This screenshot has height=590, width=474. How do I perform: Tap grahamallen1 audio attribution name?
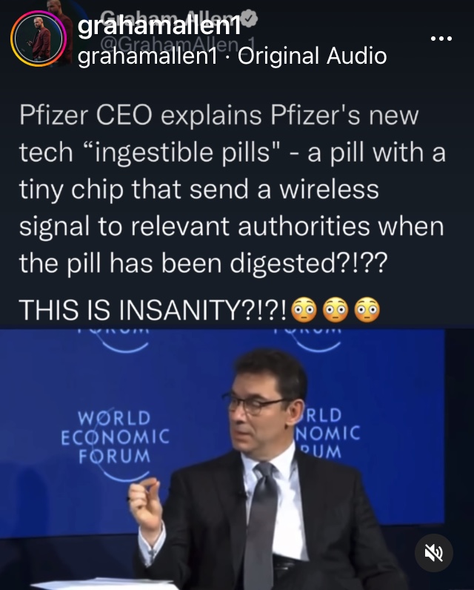(x=147, y=56)
